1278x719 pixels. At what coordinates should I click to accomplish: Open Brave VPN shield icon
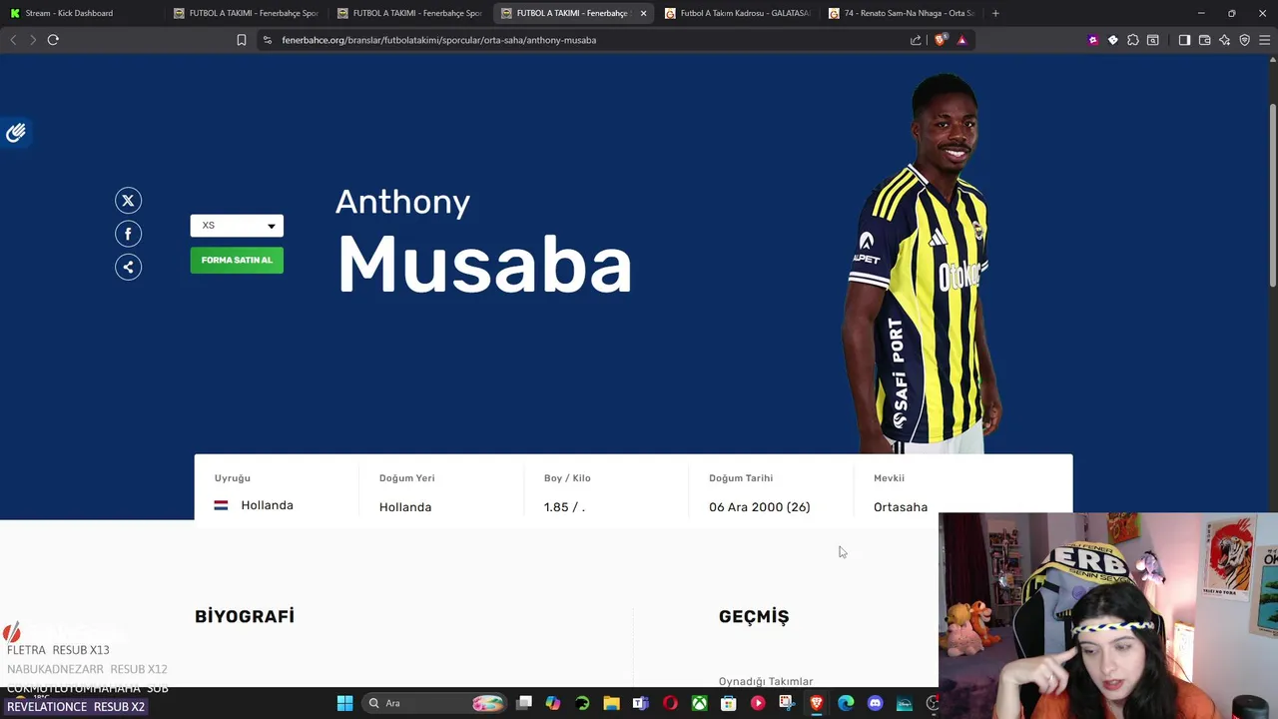[x=1244, y=40]
